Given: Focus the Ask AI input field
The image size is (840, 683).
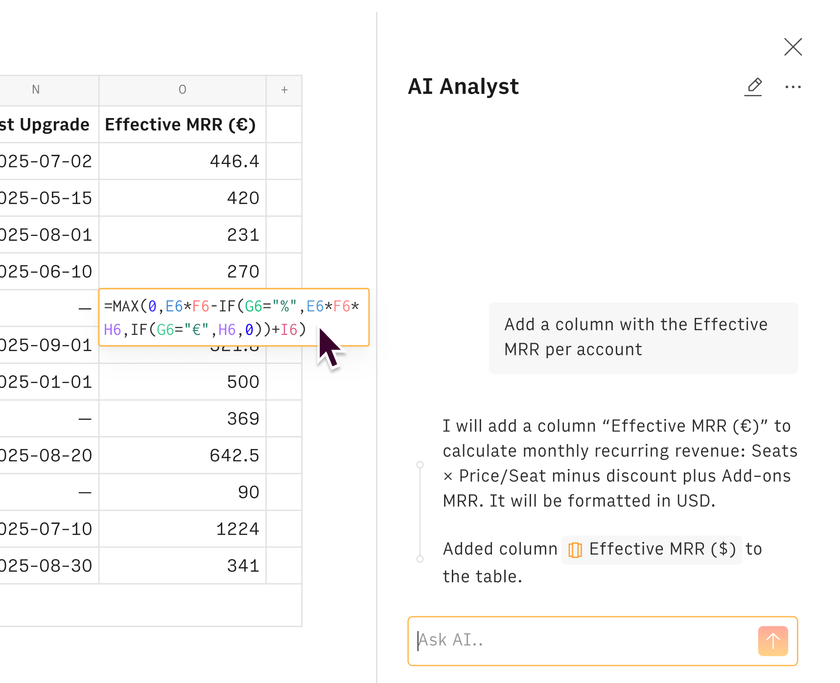Looking at the screenshot, I should [x=583, y=640].
